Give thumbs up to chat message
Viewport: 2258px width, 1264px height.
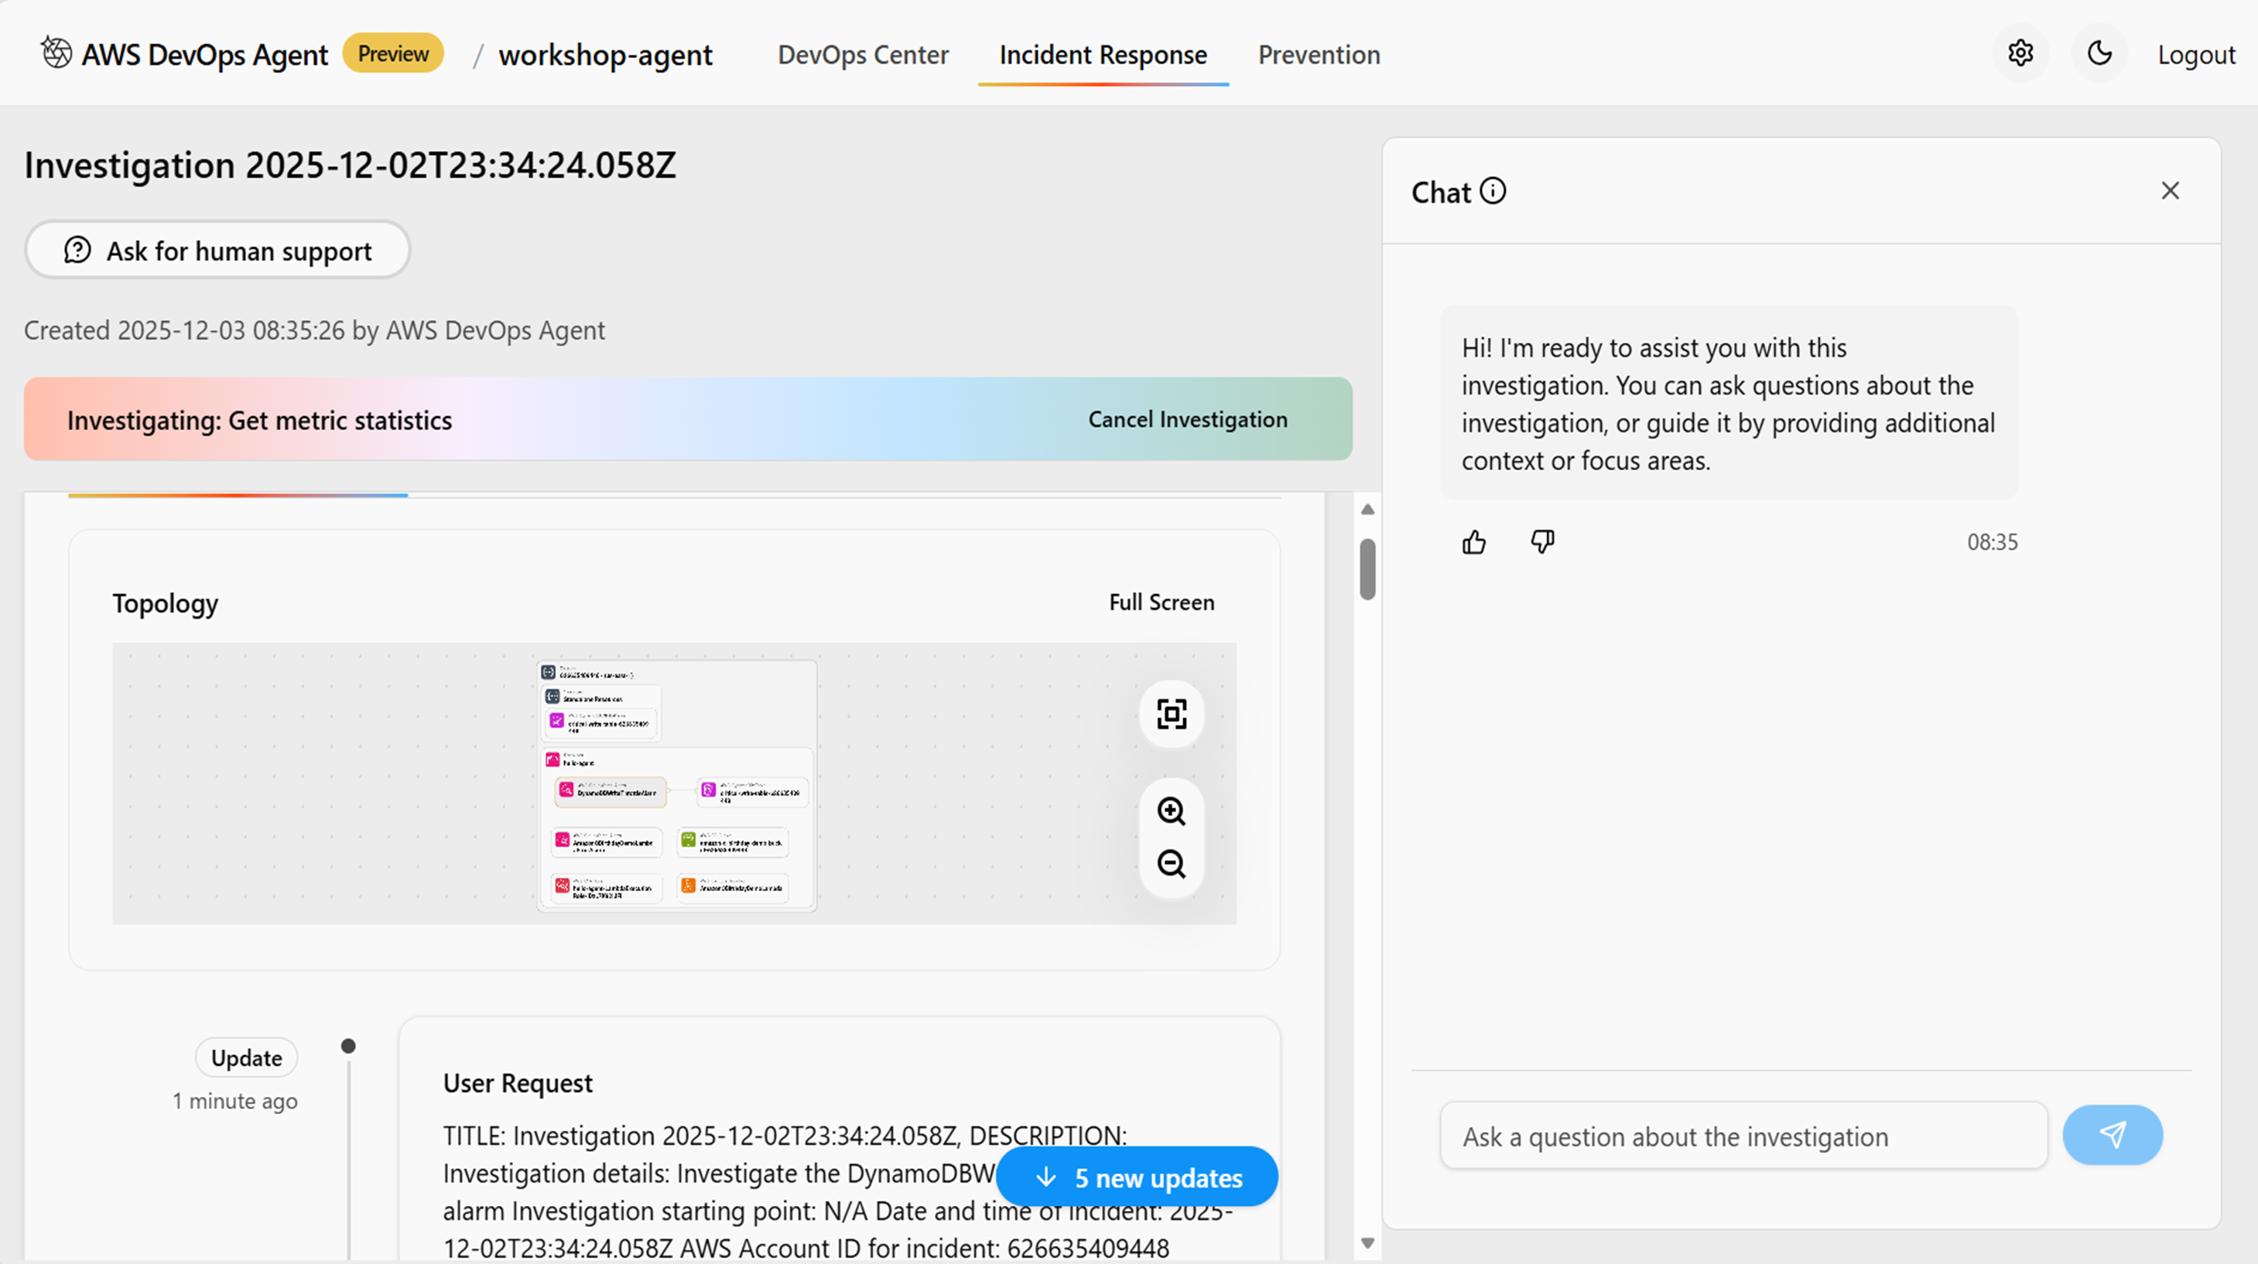[1474, 542]
